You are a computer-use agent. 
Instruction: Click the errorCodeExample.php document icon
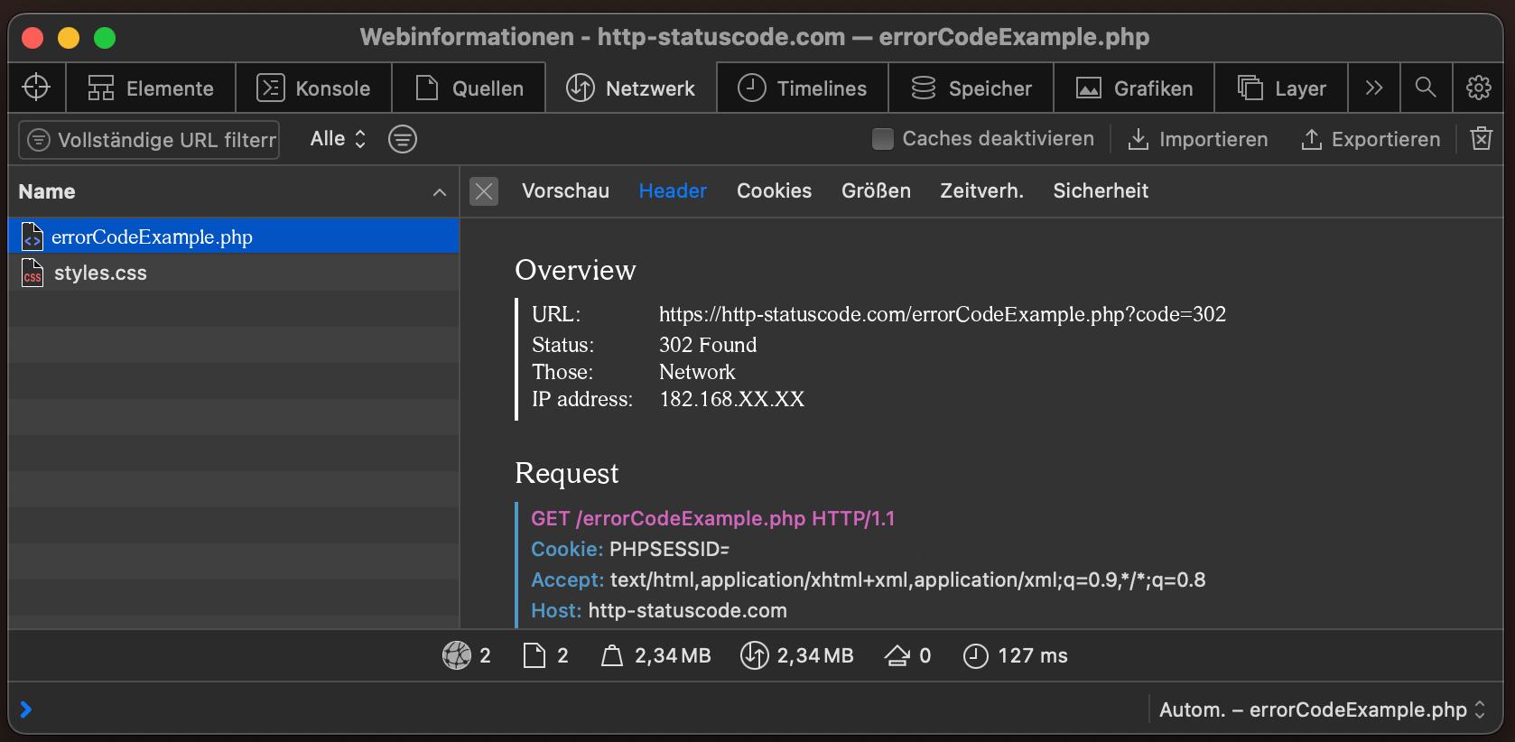[33, 237]
